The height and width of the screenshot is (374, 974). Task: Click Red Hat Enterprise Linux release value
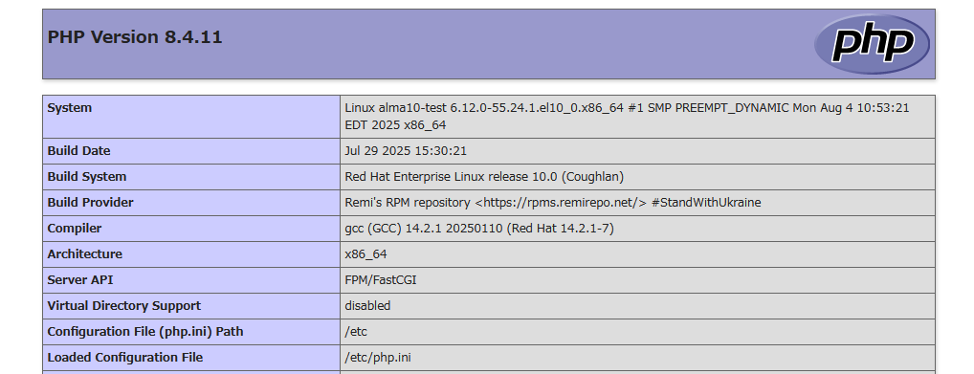tap(484, 177)
